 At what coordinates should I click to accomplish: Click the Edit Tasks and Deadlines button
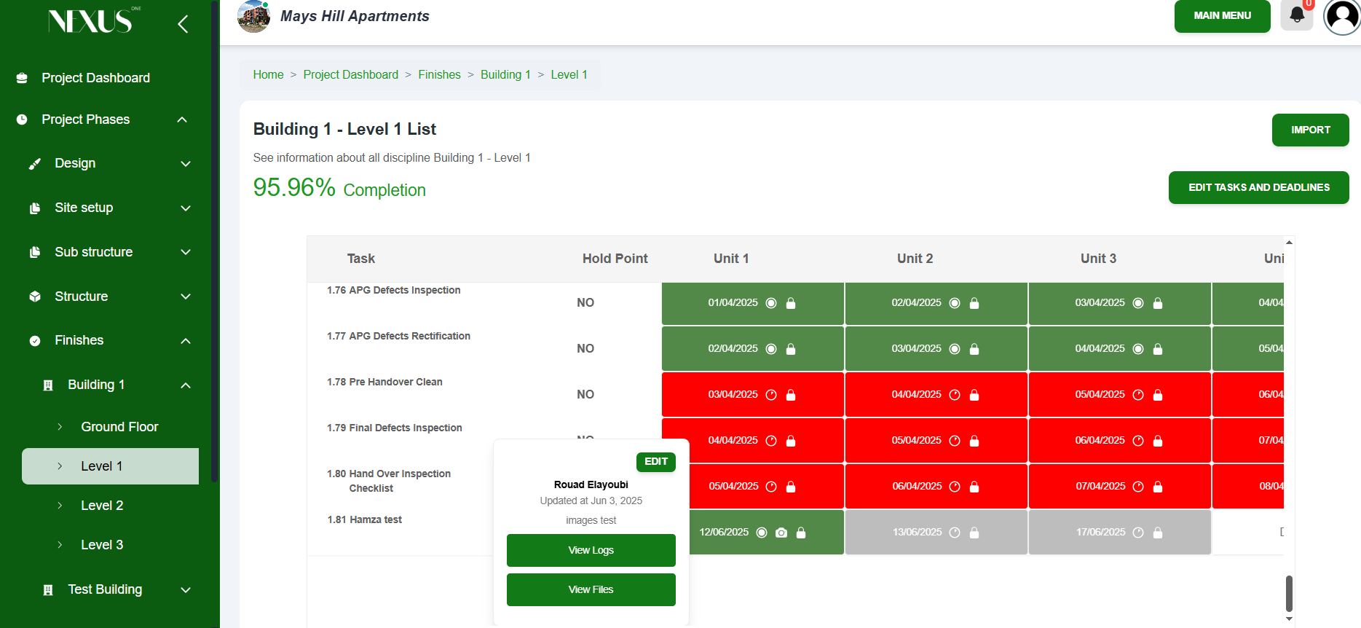tap(1258, 187)
